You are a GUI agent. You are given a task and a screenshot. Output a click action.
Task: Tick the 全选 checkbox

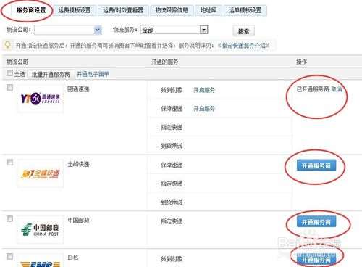point(9,73)
